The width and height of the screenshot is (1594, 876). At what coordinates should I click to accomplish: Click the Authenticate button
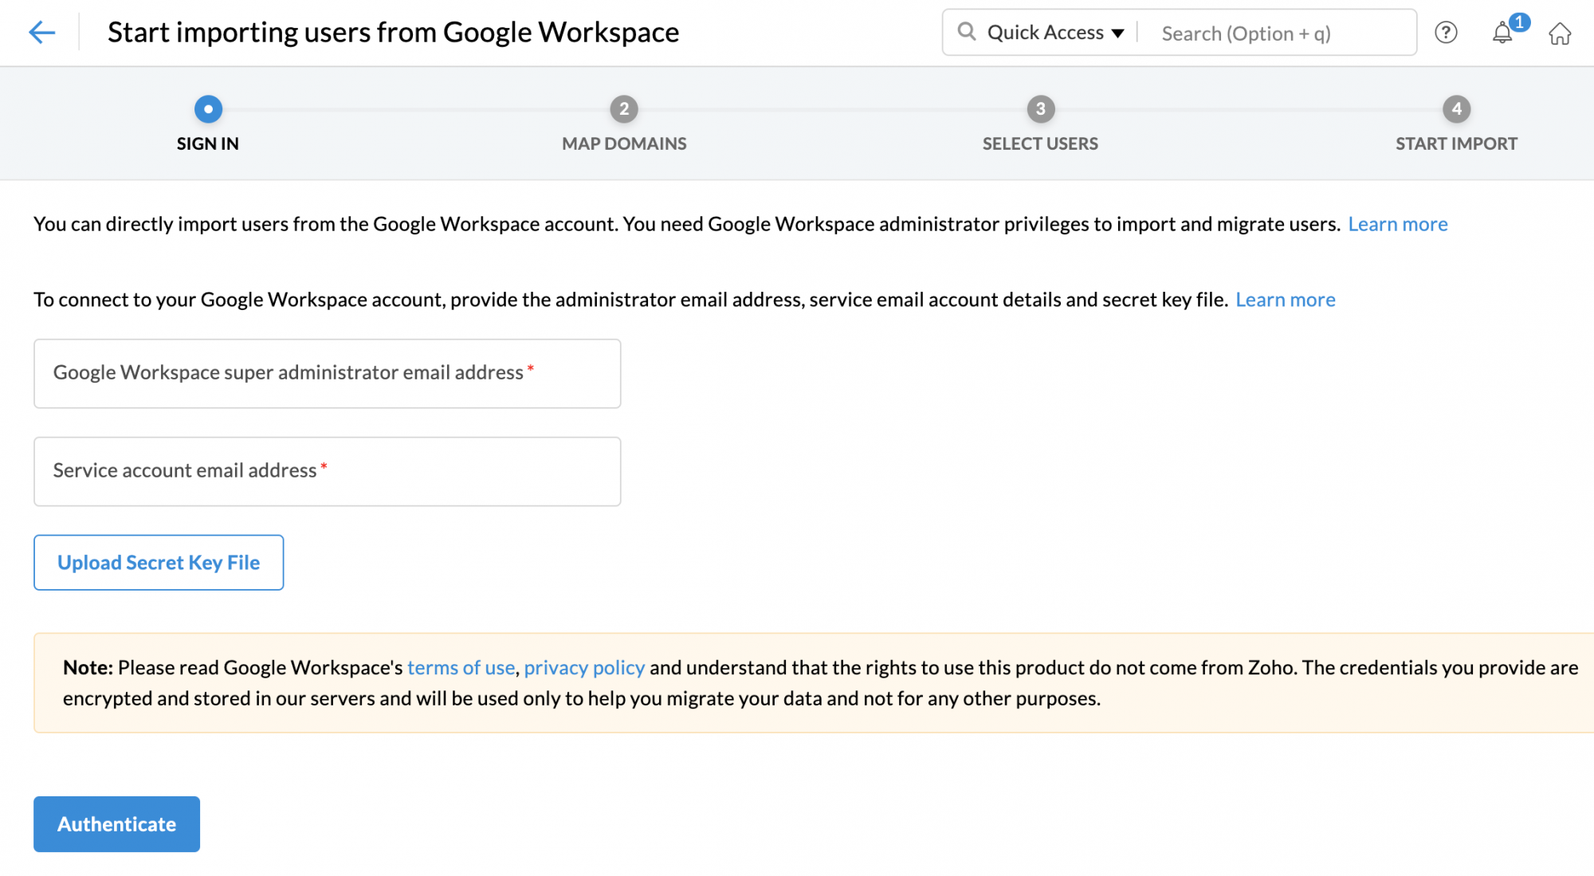tap(116, 823)
